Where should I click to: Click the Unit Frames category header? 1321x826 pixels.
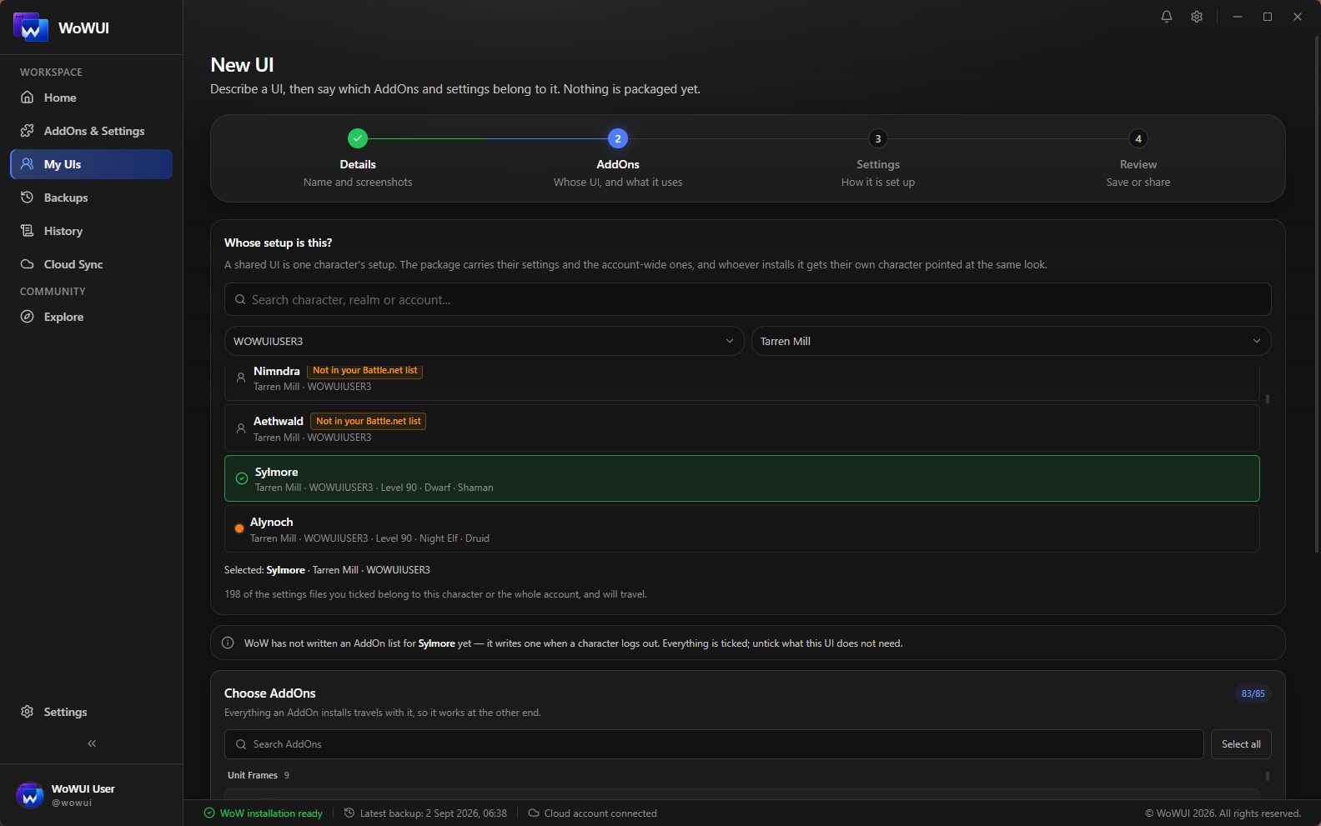259,775
